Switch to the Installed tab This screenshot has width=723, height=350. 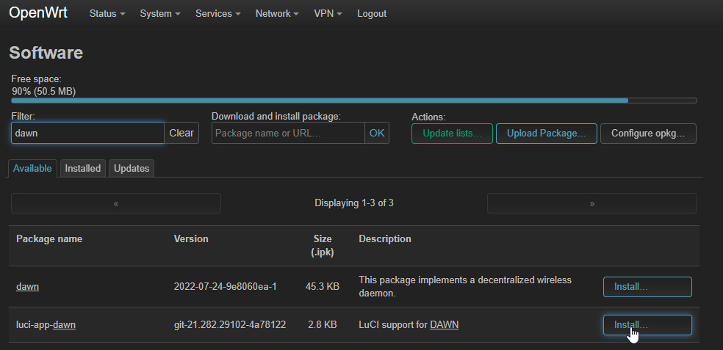click(x=83, y=169)
